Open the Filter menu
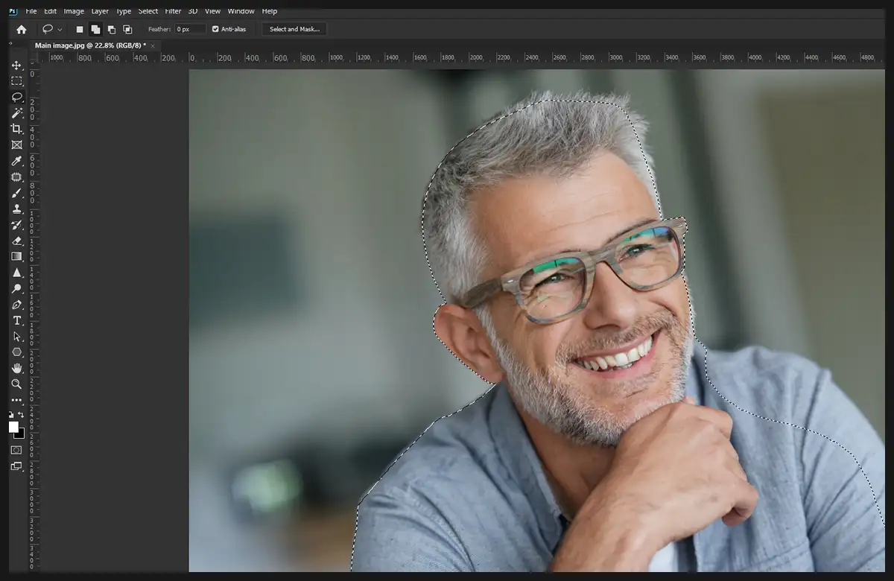This screenshot has height=581, width=894. (173, 11)
